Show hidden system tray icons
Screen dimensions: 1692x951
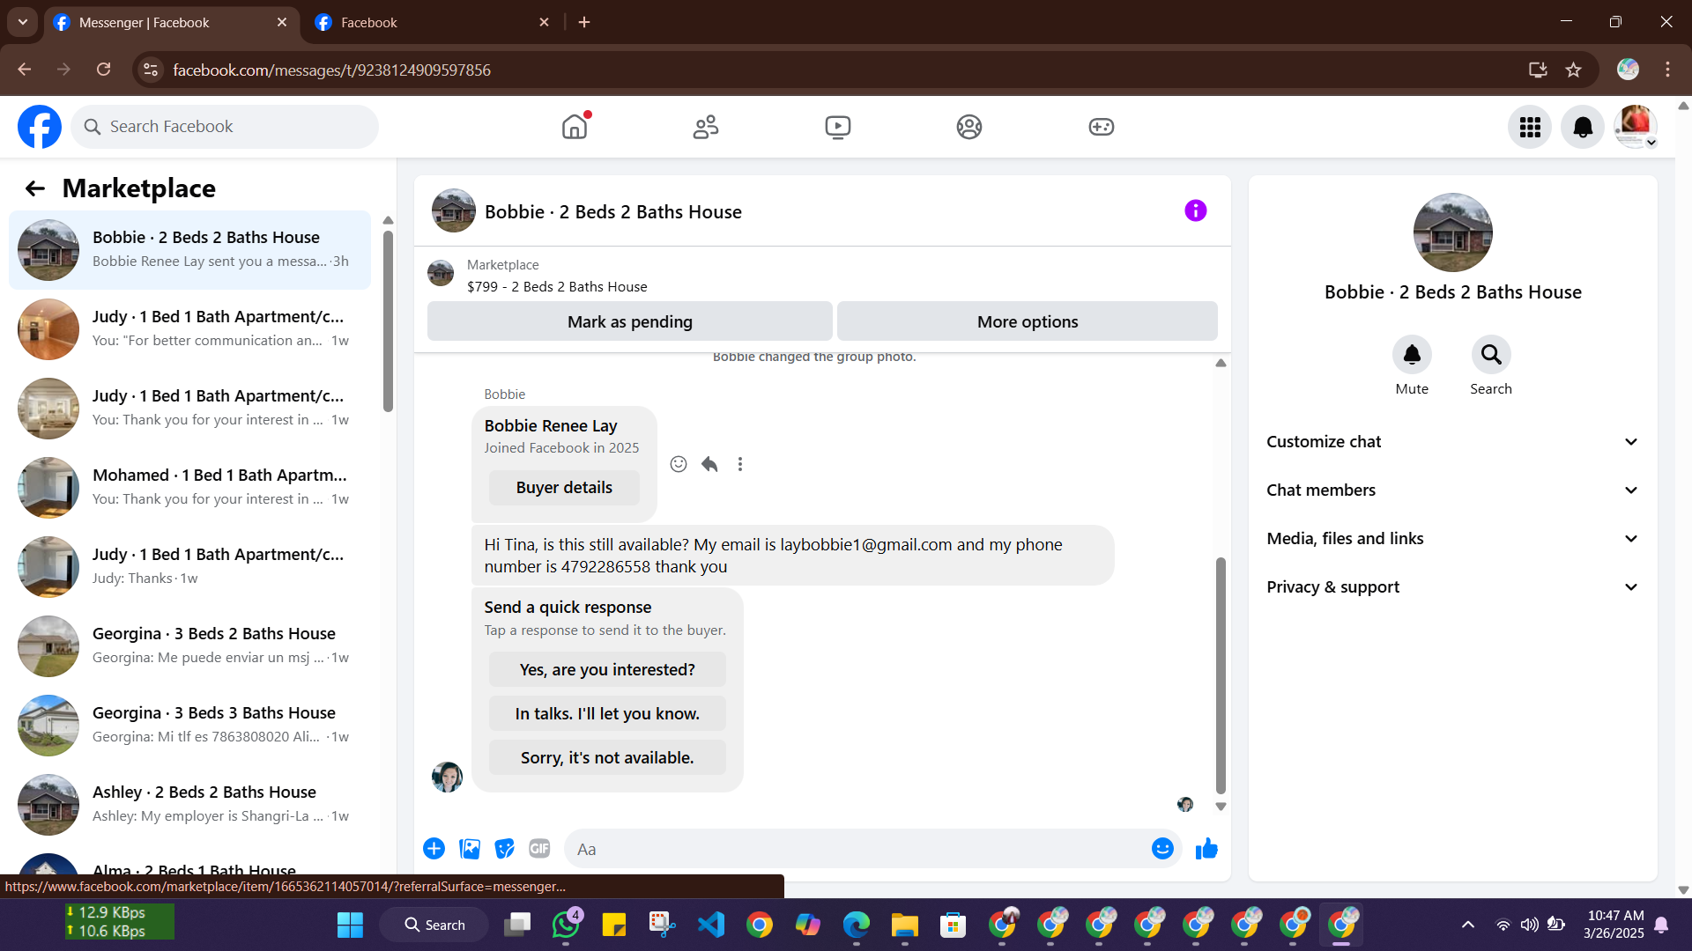pos(1468,925)
